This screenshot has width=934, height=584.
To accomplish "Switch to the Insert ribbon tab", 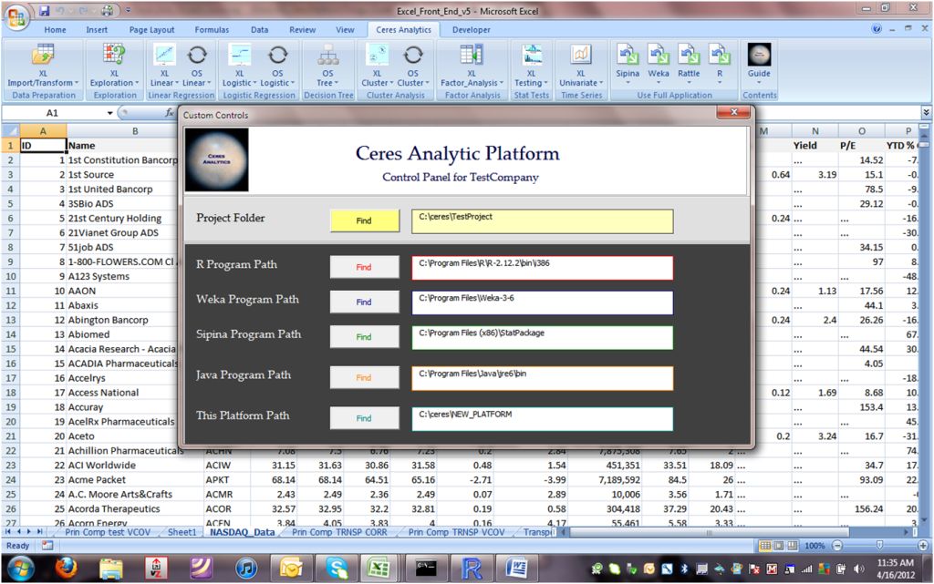I will point(97,30).
